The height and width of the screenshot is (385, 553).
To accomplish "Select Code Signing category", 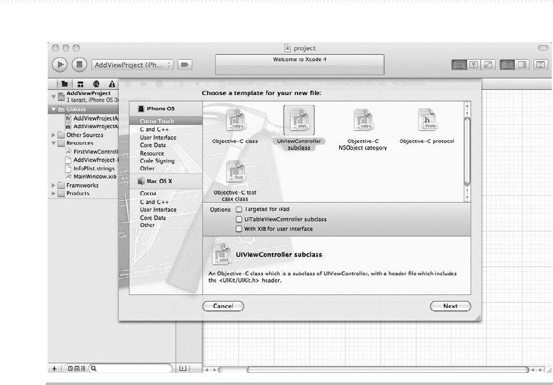I will coord(157,161).
